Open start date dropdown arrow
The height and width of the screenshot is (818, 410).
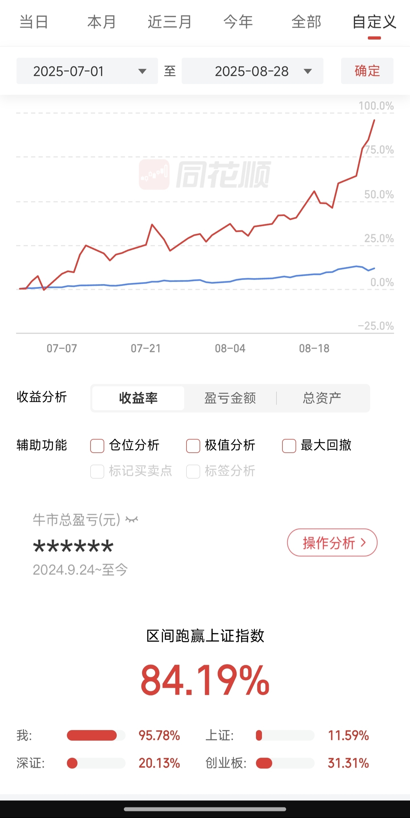(142, 71)
